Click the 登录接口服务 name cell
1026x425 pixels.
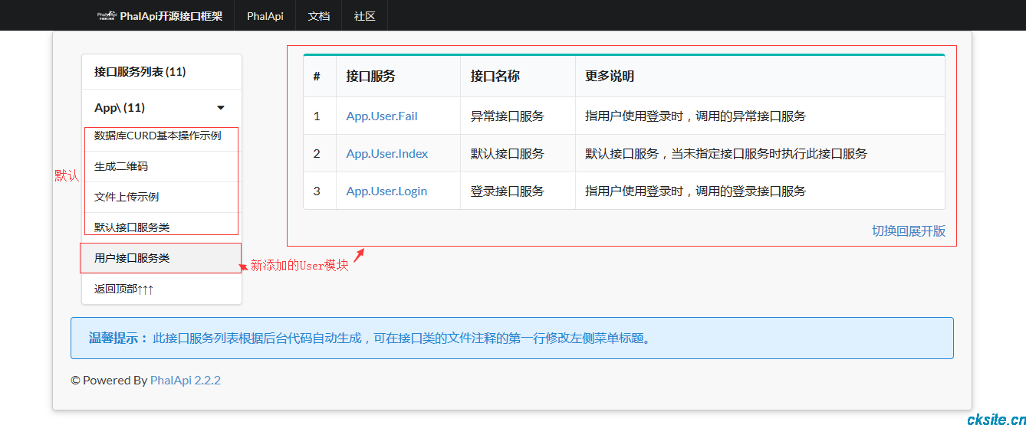[x=518, y=191]
